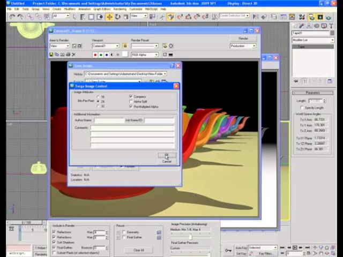Open the Rendering menu

tap(120, 9)
